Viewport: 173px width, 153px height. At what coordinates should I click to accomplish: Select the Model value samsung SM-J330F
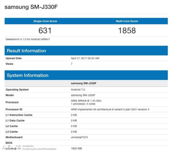tap(83, 95)
